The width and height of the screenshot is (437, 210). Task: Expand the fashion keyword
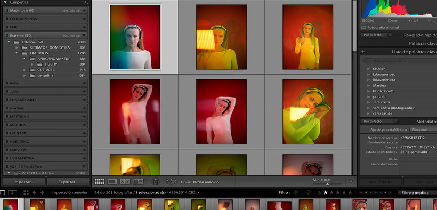(369, 69)
